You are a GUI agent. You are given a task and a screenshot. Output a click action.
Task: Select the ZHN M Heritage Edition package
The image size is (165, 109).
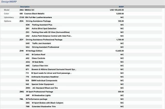(34, 51)
